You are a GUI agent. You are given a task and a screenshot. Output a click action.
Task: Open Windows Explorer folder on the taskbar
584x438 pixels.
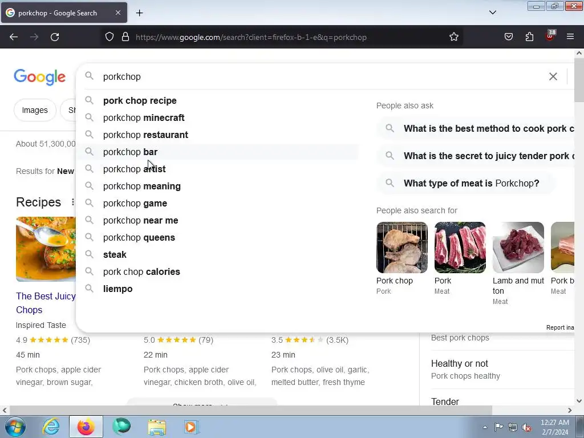(x=157, y=427)
